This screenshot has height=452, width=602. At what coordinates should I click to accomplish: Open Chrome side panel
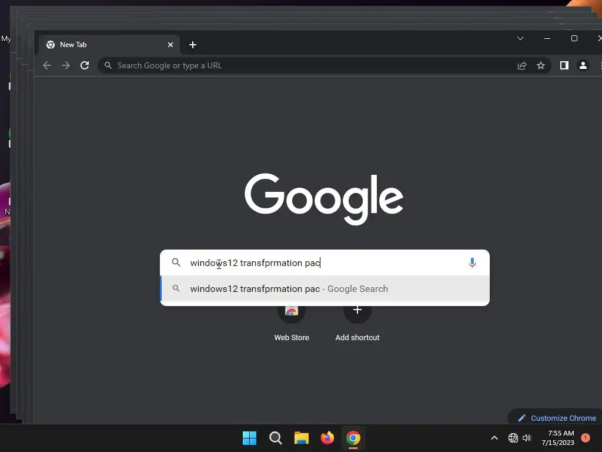[564, 65]
